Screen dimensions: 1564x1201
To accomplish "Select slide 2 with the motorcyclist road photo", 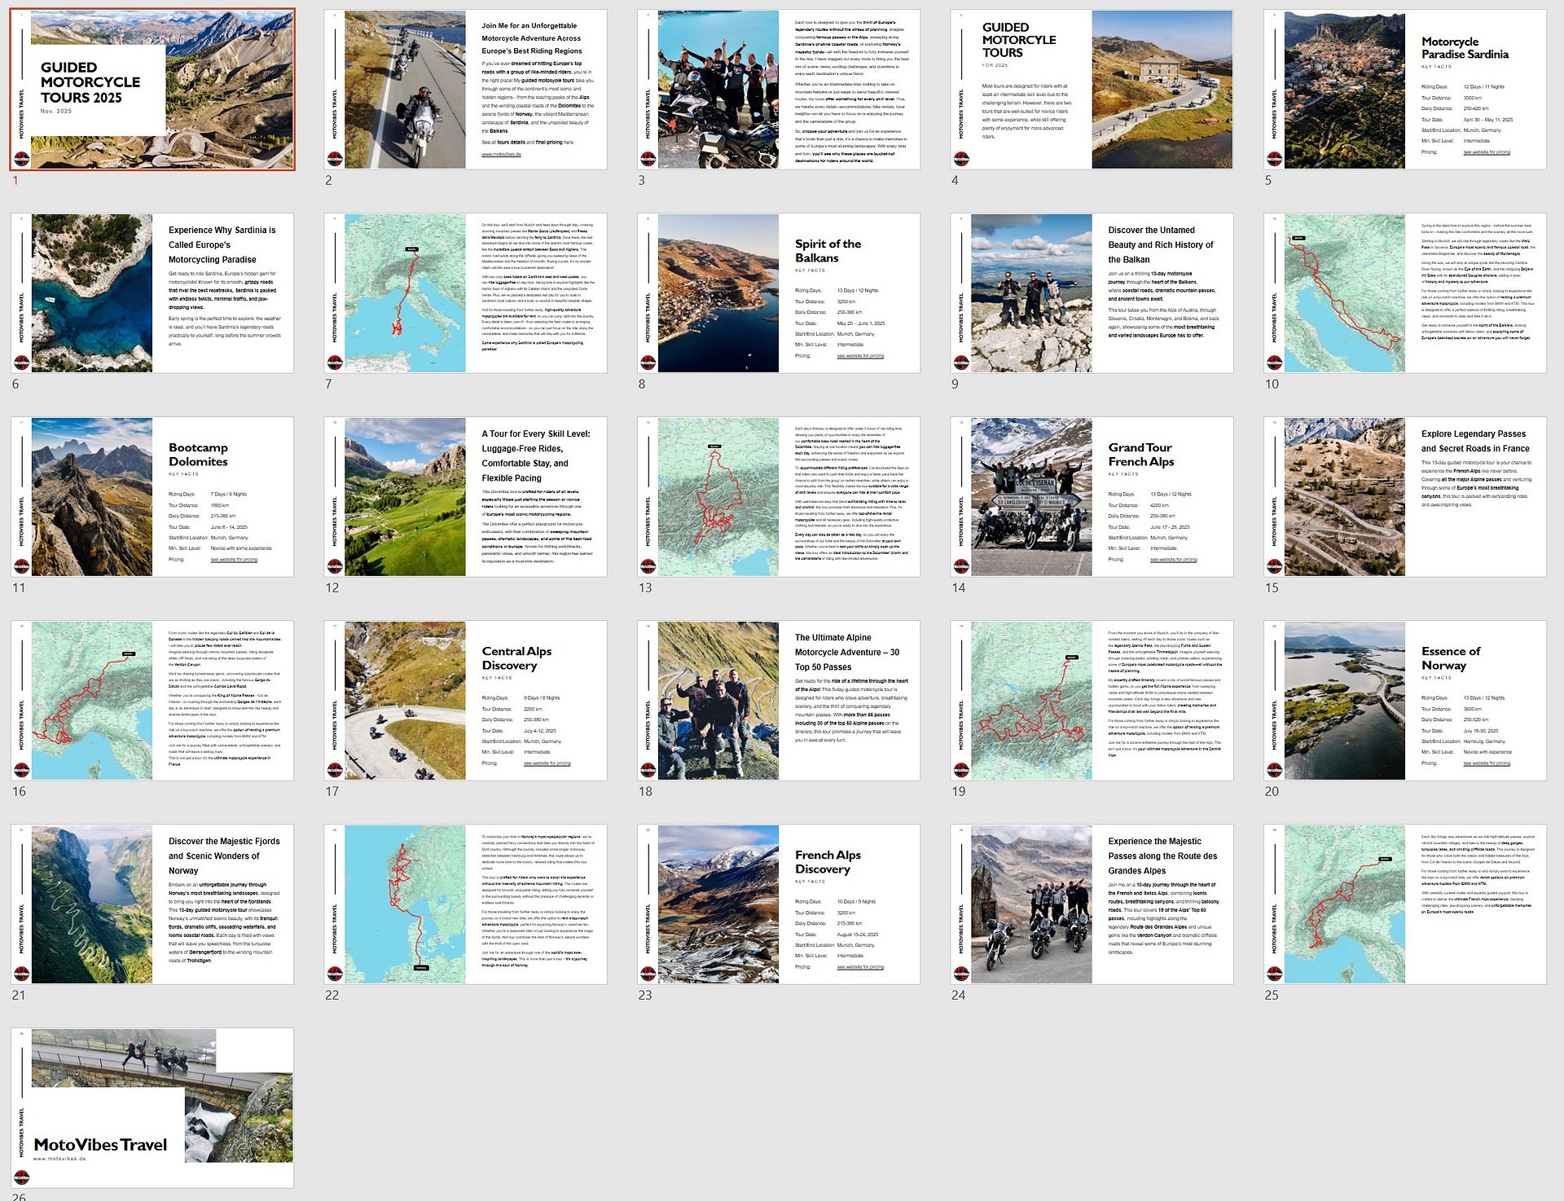I will [x=465, y=90].
